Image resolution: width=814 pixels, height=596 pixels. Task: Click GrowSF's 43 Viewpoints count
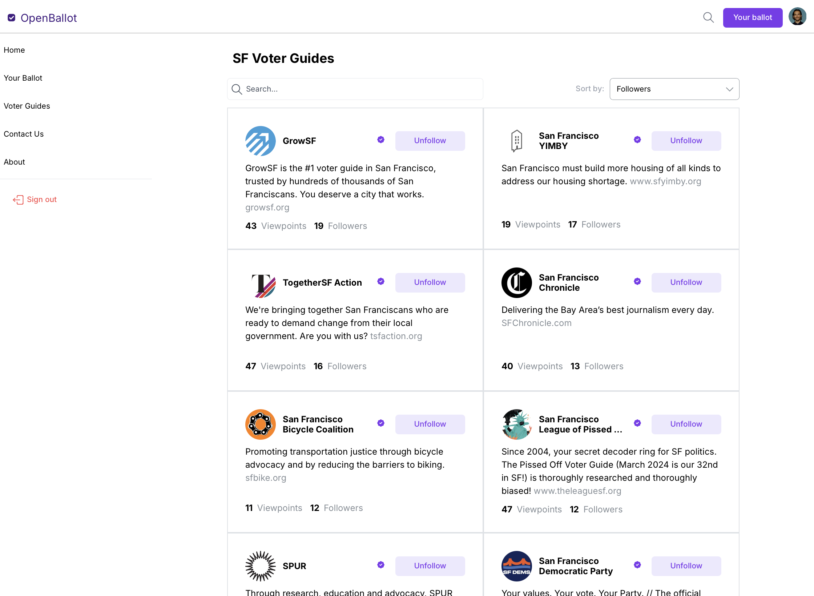point(276,226)
